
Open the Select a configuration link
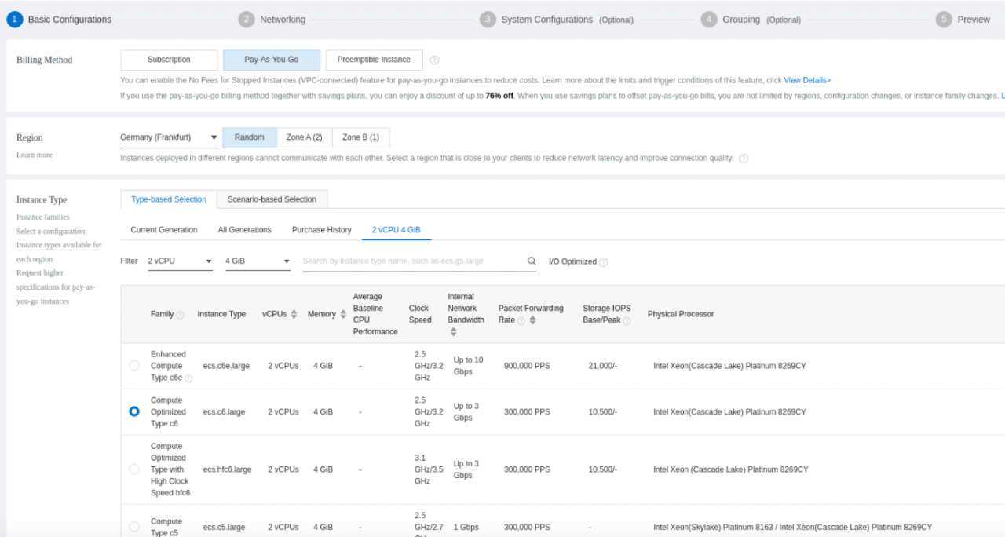pos(50,232)
